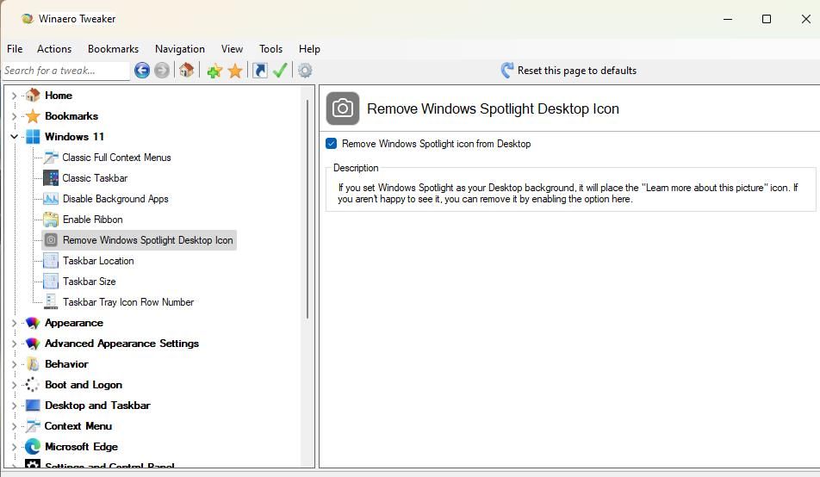The width and height of the screenshot is (820, 477).
Task: Click the Classic Full Context Menus icon
Action: (x=51, y=158)
